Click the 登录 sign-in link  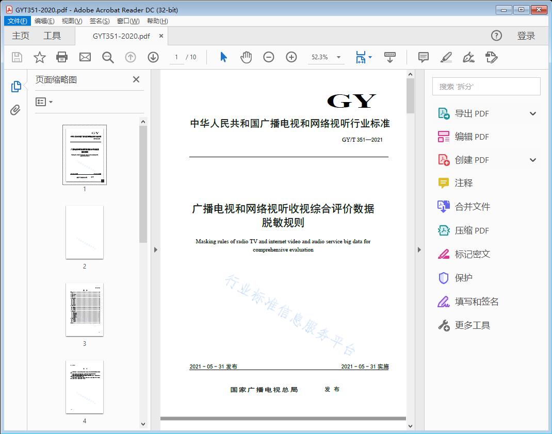[526, 36]
